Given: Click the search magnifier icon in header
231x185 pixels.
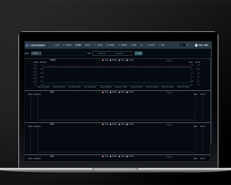Looking at the screenshot, I should pos(187,45).
